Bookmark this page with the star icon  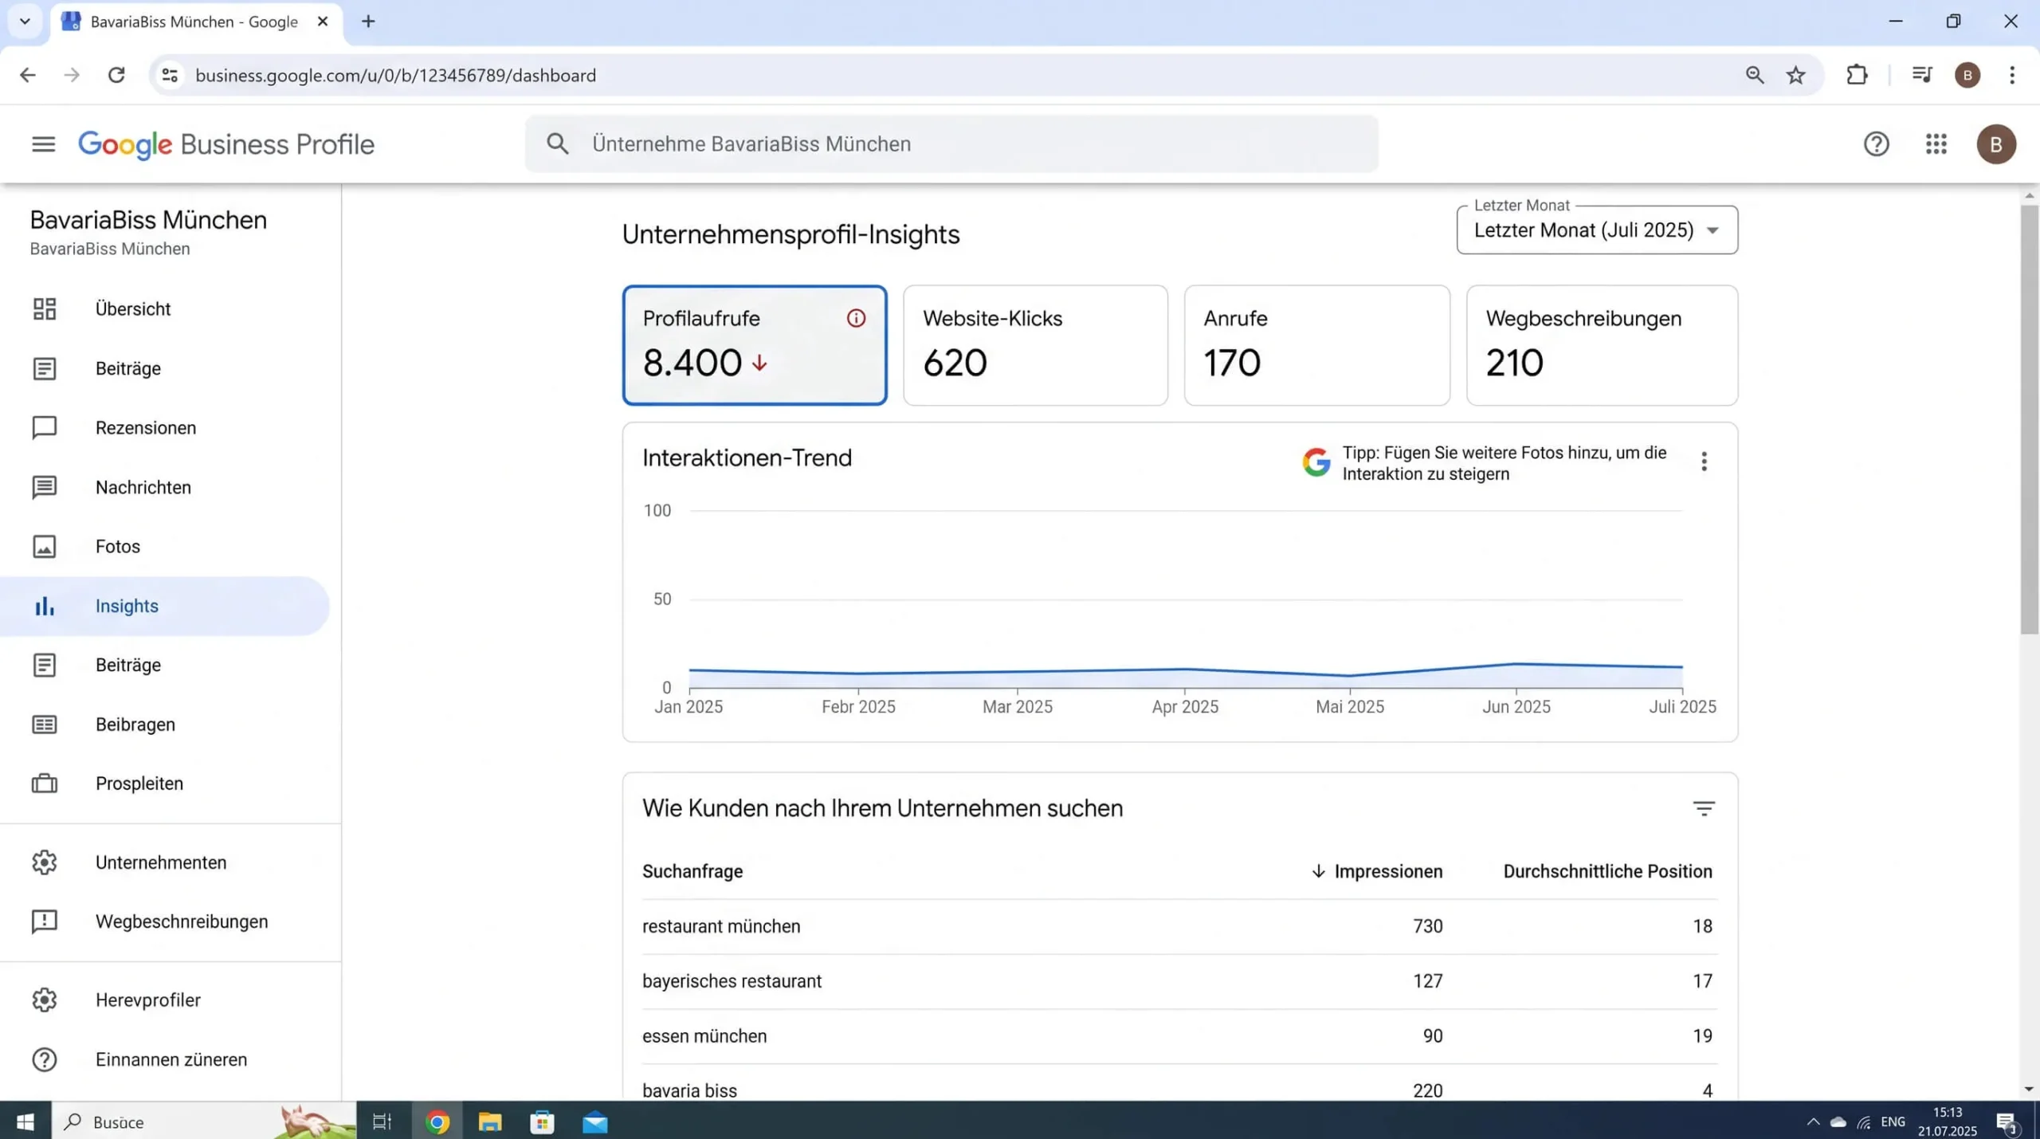coord(1795,75)
